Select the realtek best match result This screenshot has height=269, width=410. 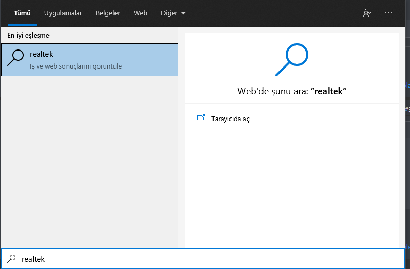click(x=90, y=60)
